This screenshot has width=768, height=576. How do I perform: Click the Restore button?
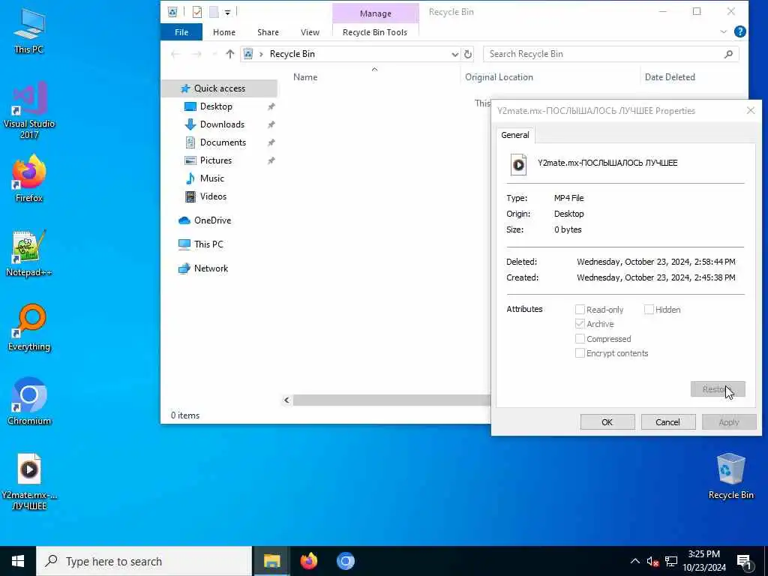[718, 389]
